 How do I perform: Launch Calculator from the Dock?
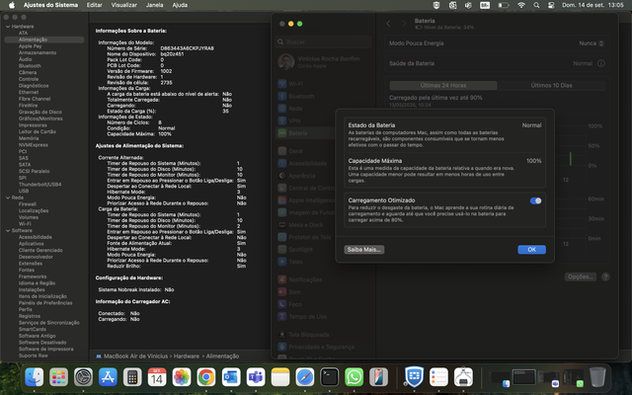click(x=132, y=377)
